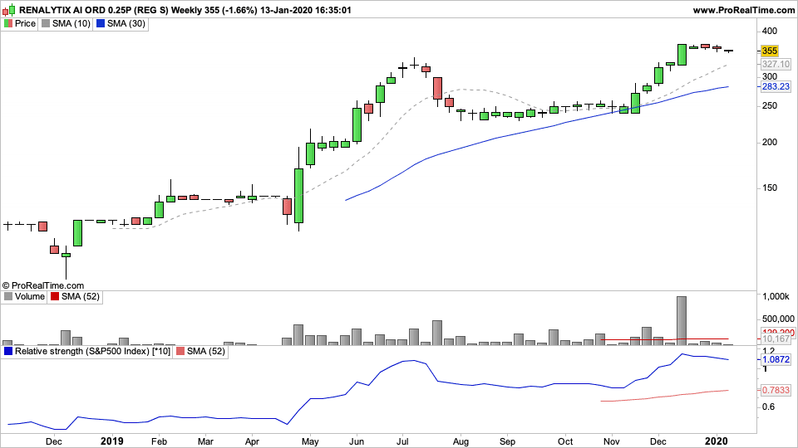Viewport: 798px width, 448px height.
Task: Click the 2019 year label on time axis
Action: click(x=112, y=441)
